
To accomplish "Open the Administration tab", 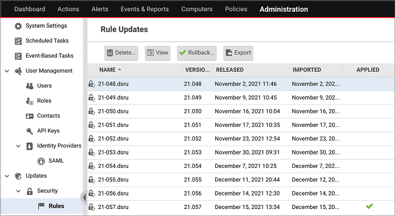I will pos(283,9).
